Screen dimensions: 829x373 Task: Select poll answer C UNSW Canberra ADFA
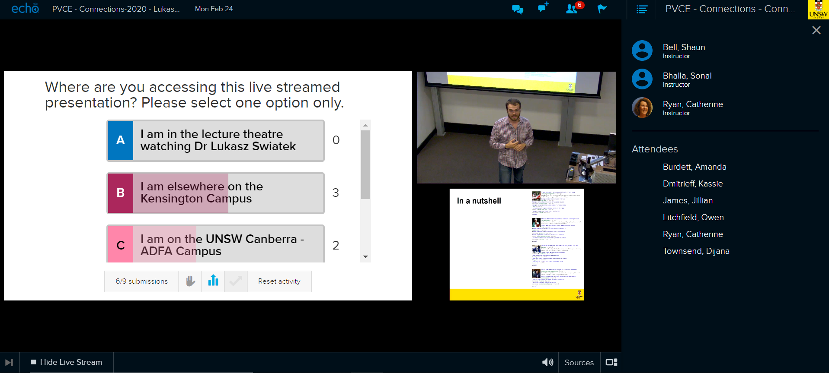click(x=215, y=244)
